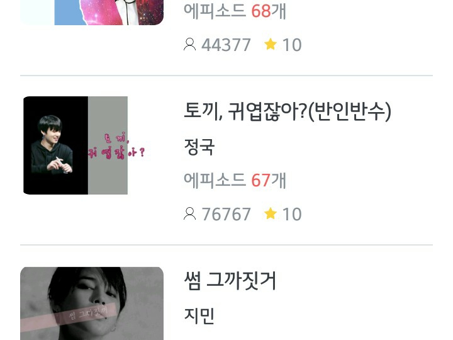Click the 에피소드 68개 episode count
Image resolution: width=453 pixels, height=340 pixels.
point(235,11)
